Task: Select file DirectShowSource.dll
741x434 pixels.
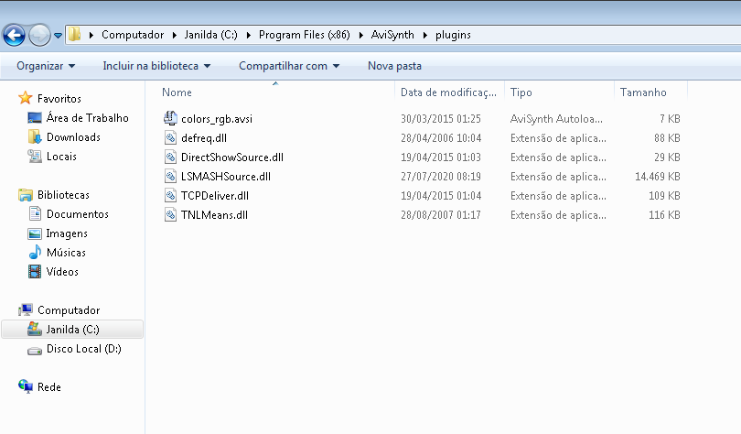Action: pos(232,157)
